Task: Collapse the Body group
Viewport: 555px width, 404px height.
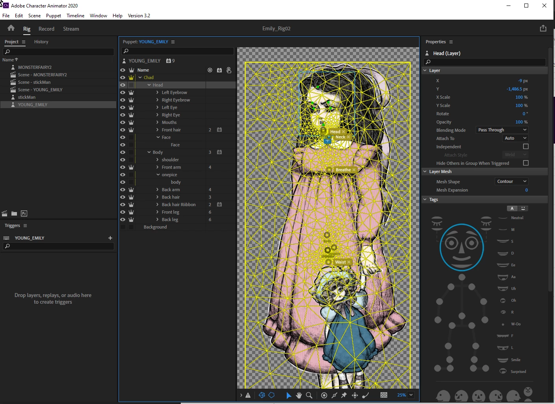Action: click(x=149, y=152)
